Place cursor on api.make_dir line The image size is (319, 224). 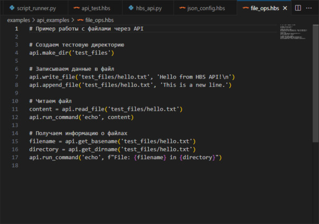point(71,53)
